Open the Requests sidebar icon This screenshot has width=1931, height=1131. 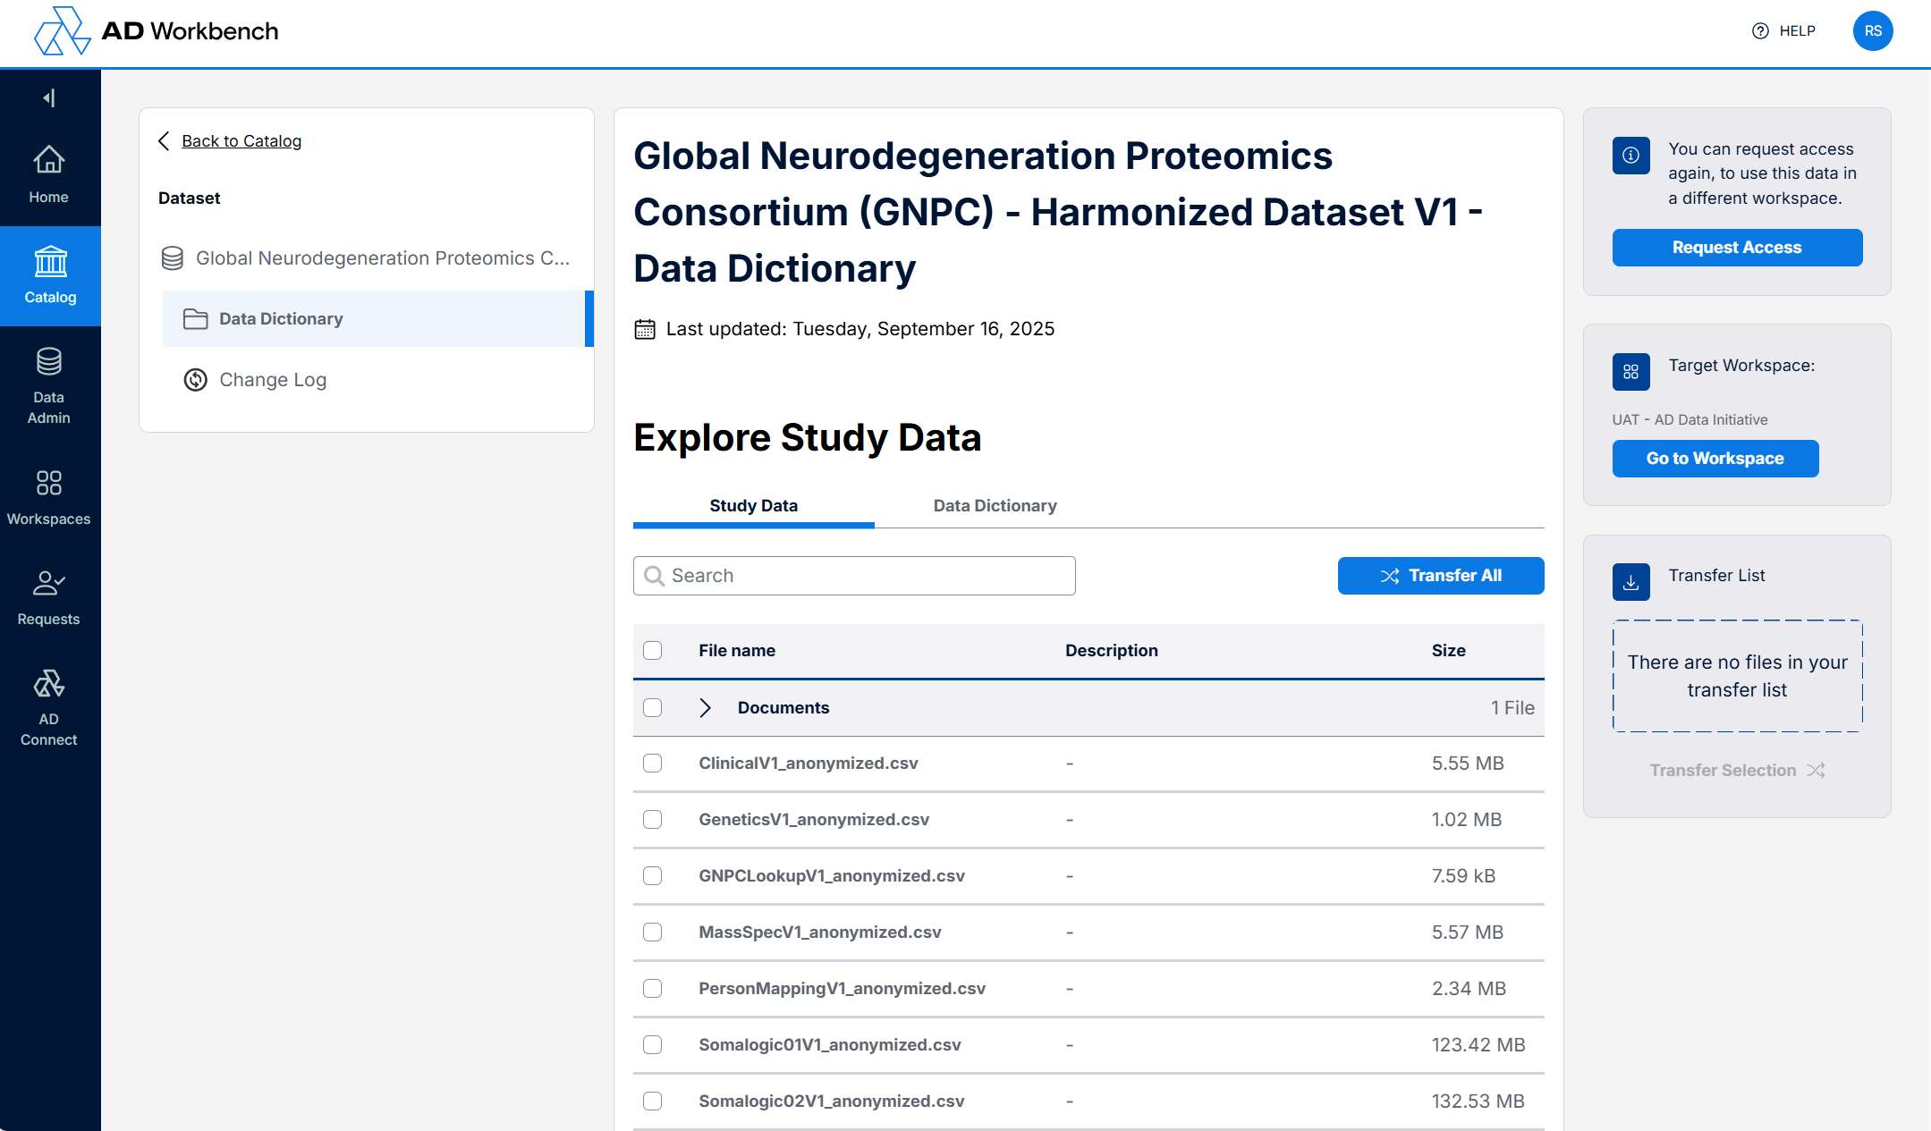49,584
